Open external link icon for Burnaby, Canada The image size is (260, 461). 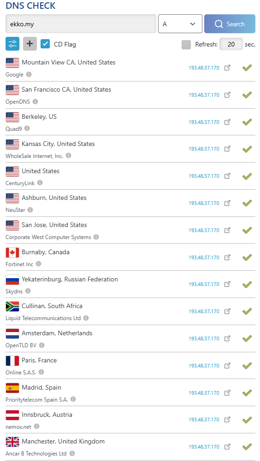[227, 257]
